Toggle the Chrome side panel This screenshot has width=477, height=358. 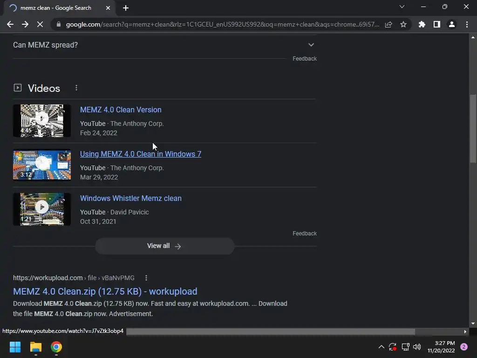[x=437, y=24]
